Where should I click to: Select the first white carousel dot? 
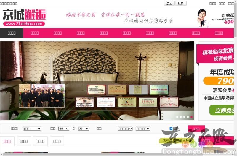coord(177,117)
